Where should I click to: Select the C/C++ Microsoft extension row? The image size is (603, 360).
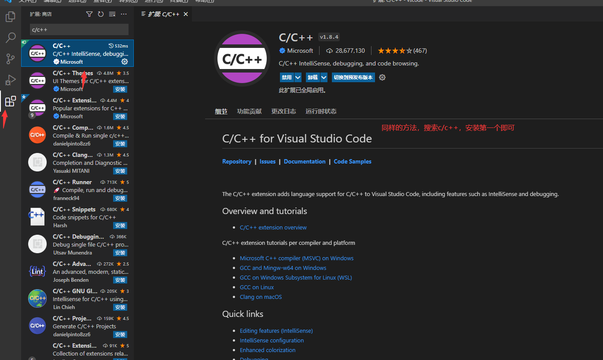77,54
